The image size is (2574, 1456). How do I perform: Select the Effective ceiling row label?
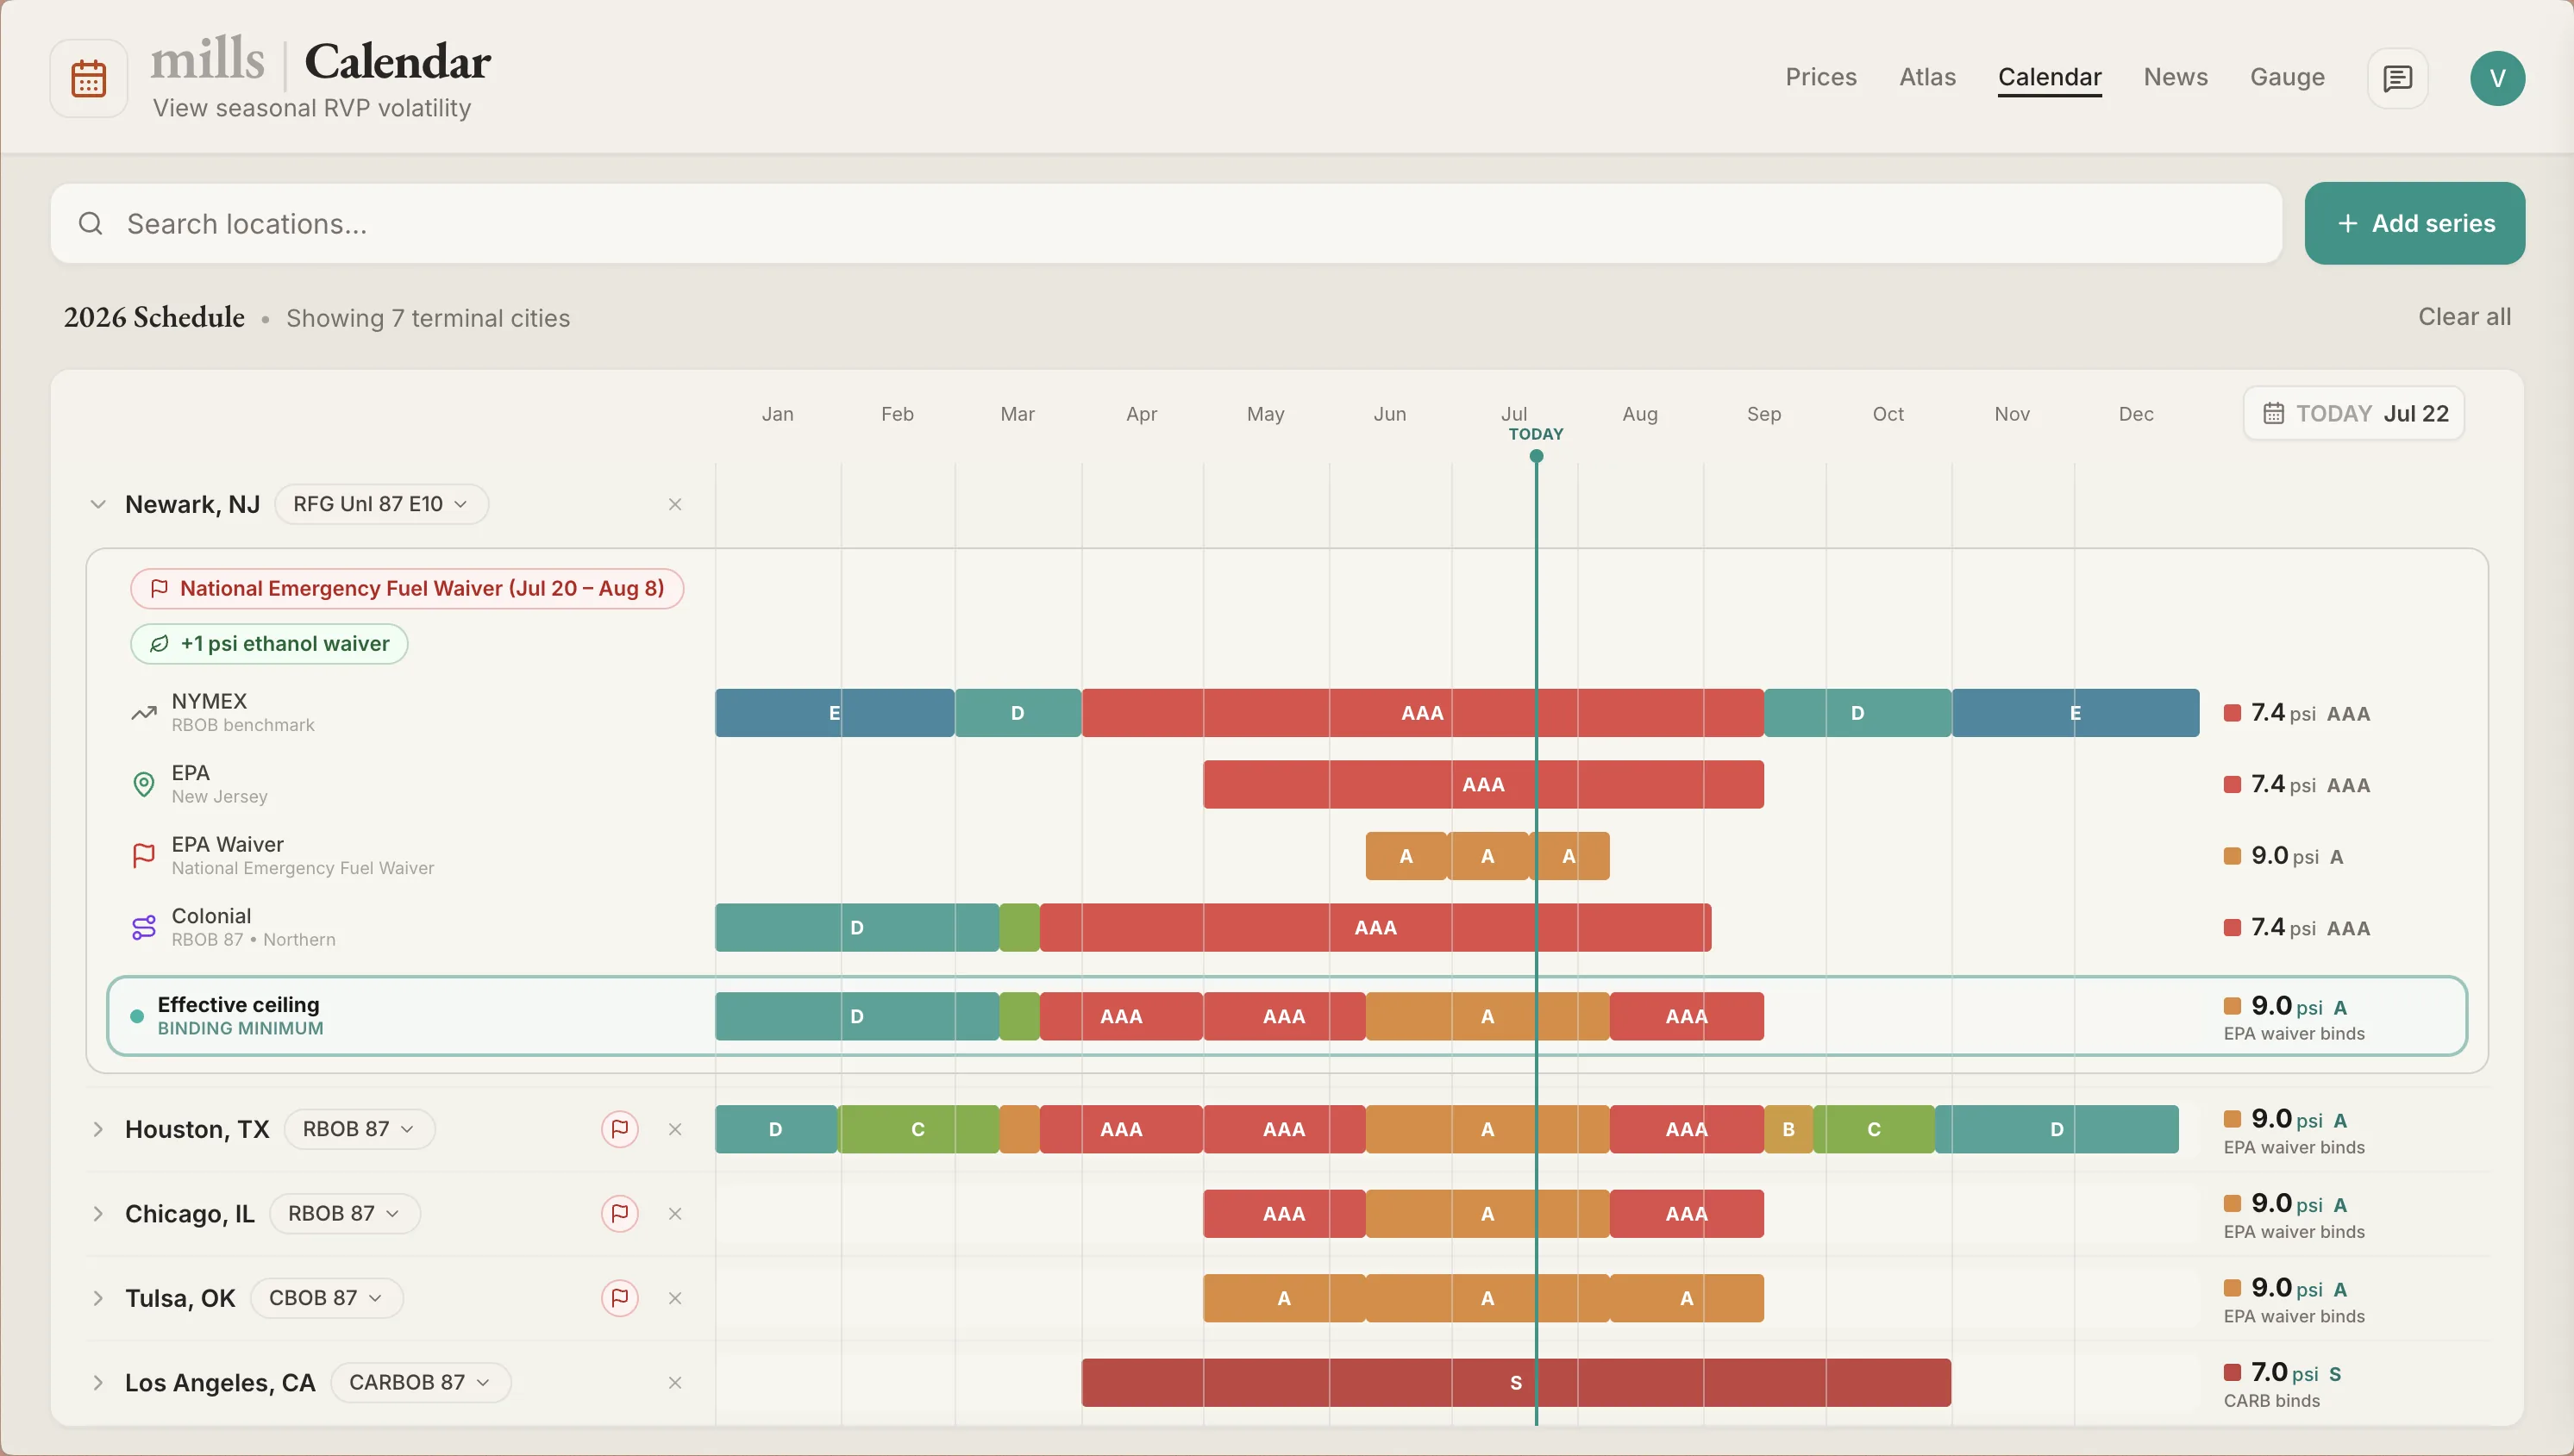pyautogui.click(x=240, y=1016)
